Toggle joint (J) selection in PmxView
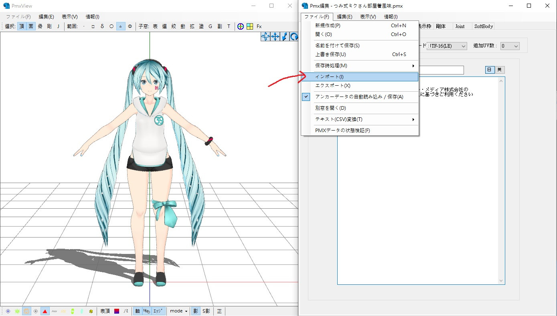Viewport: 557px width, 316px height. (58, 26)
